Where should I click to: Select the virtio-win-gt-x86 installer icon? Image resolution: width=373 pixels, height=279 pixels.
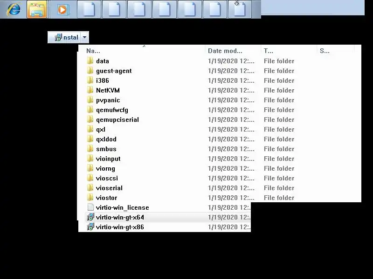pyautogui.click(x=90, y=227)
